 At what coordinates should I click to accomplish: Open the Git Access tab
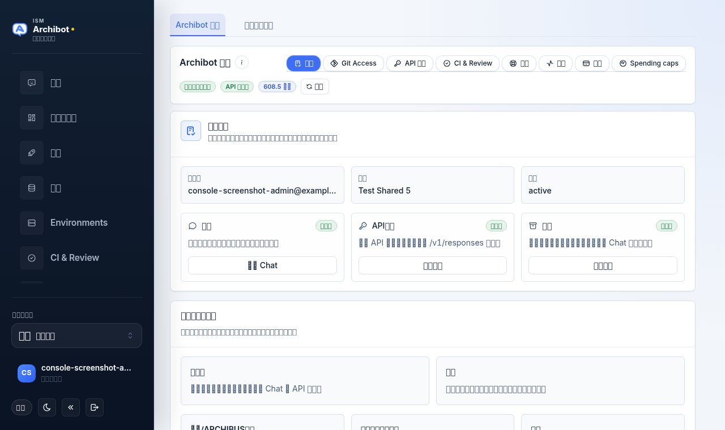coord(353,63)
